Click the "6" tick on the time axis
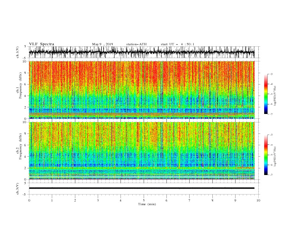Viewport: 291px width, 225px height. click(166, 200)
